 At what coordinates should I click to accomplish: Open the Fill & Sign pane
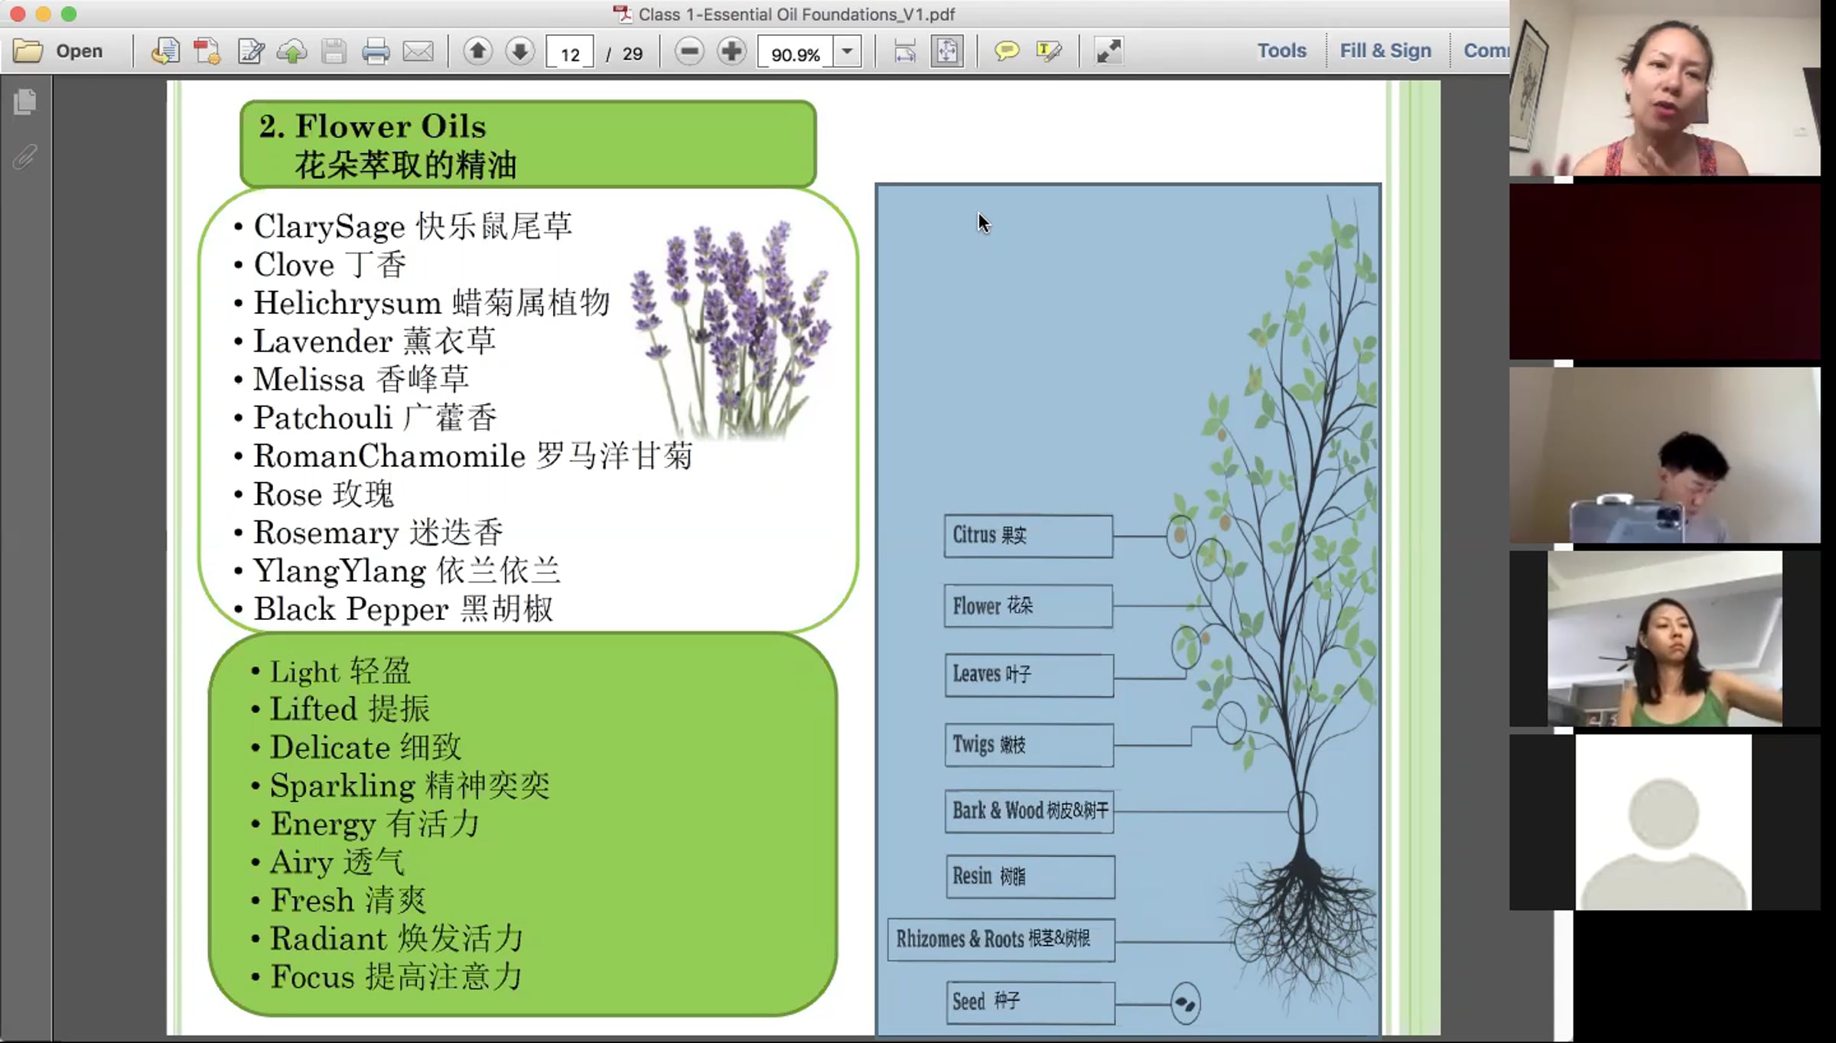pos(1385,51)
